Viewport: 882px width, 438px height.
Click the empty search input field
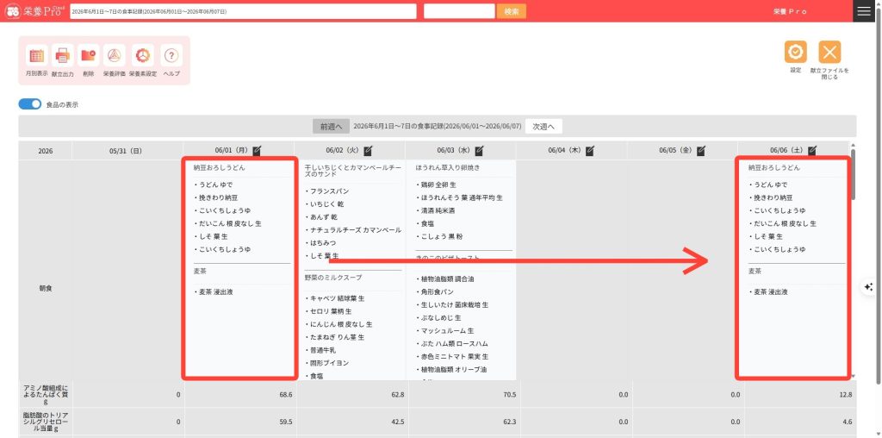[x=459, y=11]
